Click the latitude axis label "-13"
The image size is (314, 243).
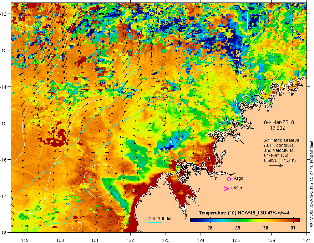(x=4, y=50)
